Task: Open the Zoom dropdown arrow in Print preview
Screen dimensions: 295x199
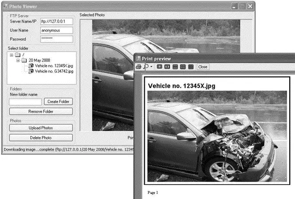Action: point(151,67)
